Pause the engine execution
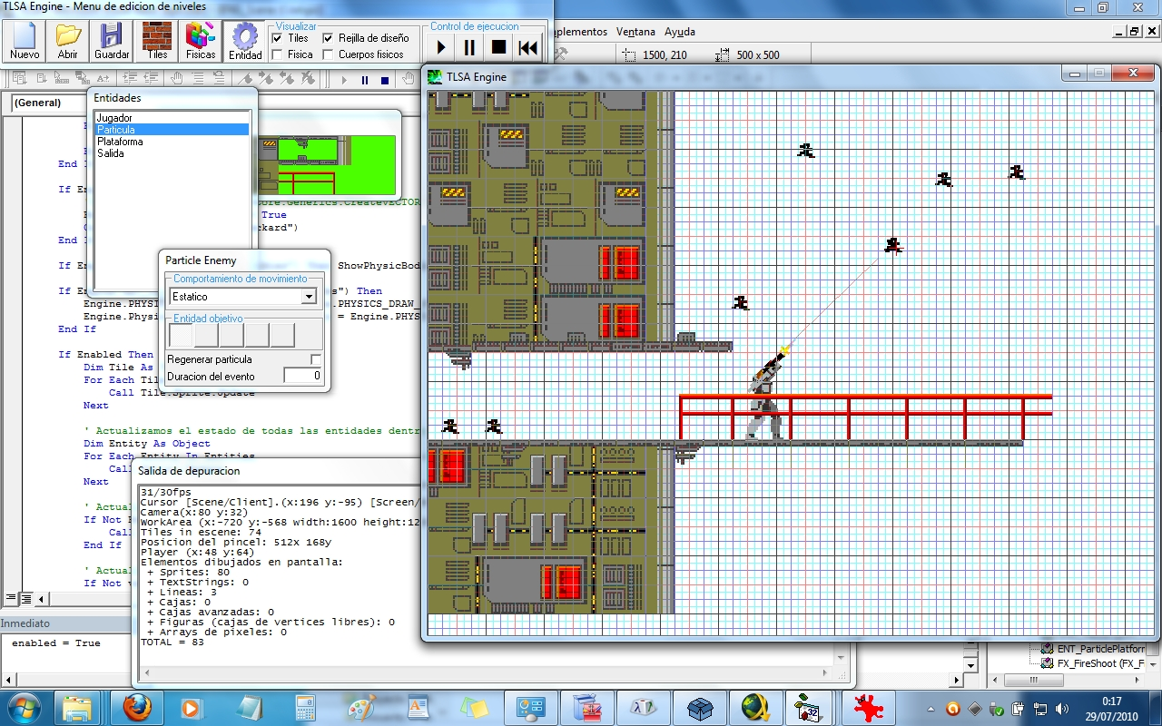 pos(469,47)
